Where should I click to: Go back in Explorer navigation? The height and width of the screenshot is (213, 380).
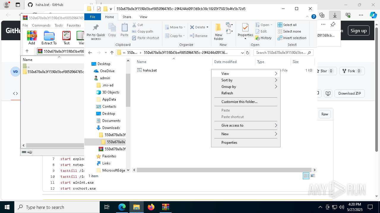point(90,53)
